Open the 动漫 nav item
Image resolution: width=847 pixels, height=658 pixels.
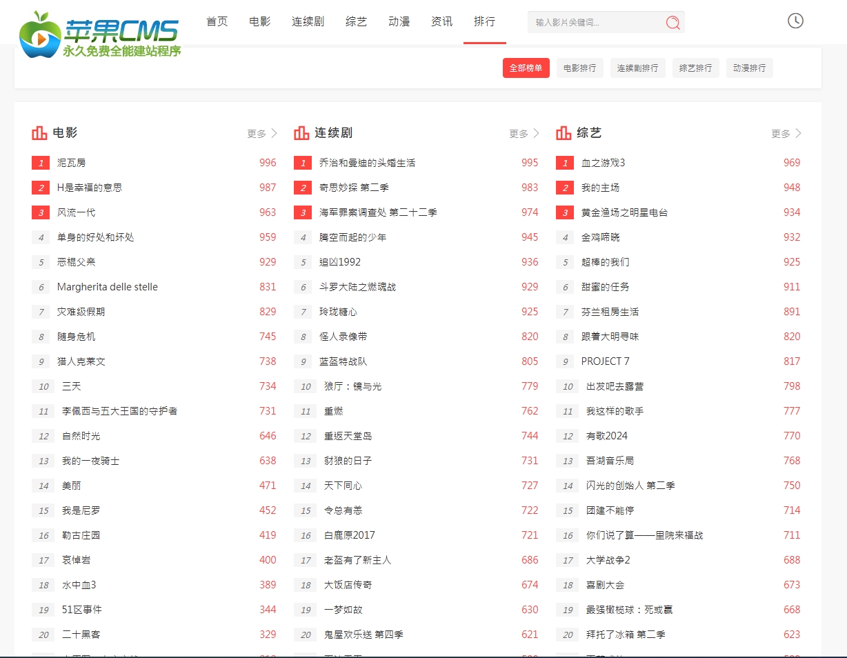[x=399, y=21]
